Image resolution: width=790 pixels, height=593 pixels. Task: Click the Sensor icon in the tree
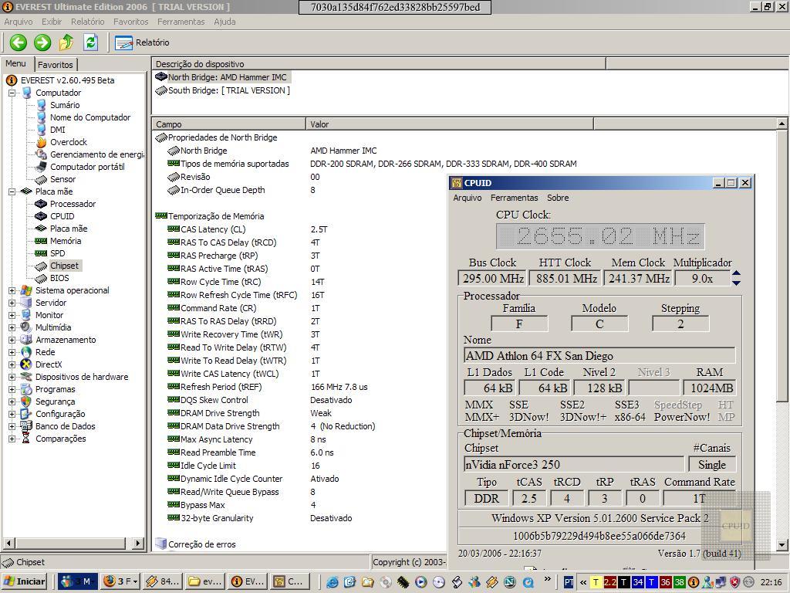(42, 179)
